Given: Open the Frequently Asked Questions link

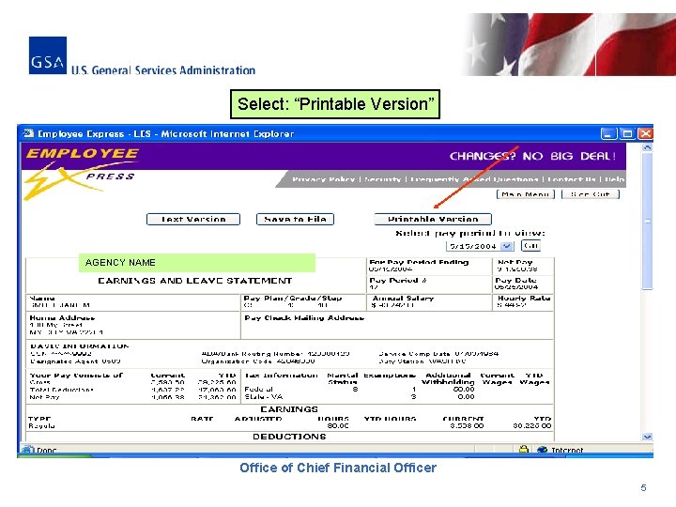Looking at the screenshot, I should click(474, 179).
